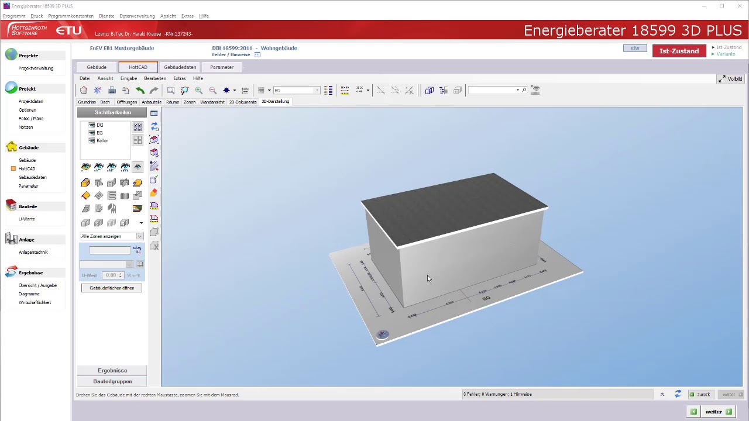Toggle the last eye visibility preset
This screenshot has height=421, width=749.
pyautogui.click(x=138, y=167)
